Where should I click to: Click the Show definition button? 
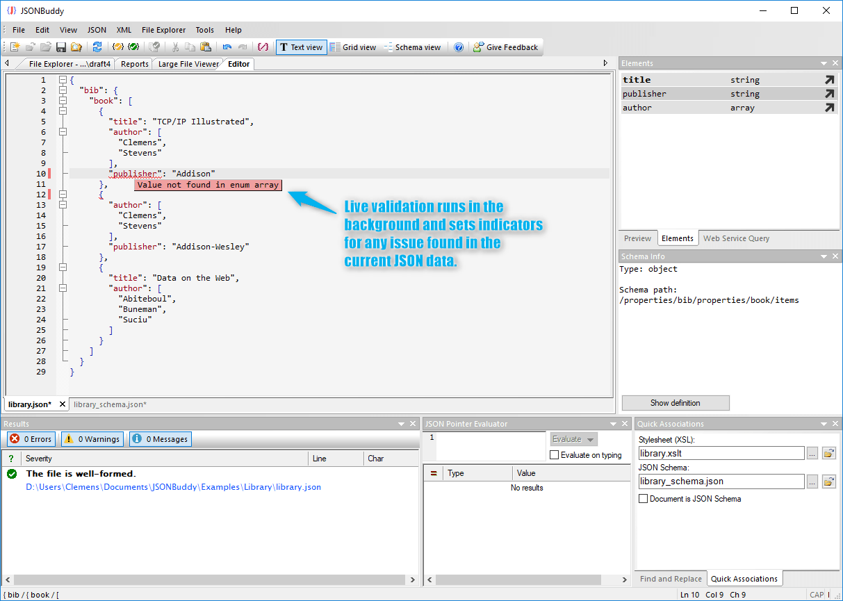(x=675, y=403)
